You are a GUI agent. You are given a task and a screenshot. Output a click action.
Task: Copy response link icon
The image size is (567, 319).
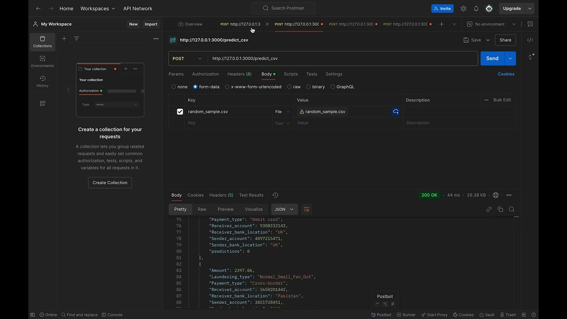489,209
